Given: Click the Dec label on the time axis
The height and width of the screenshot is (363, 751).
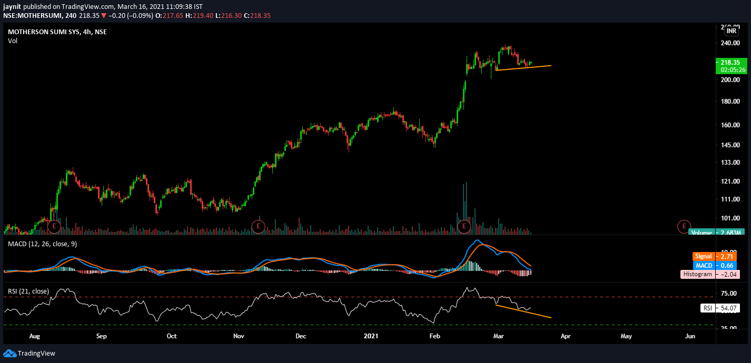Looking at the screenshot, I should 301,335.
